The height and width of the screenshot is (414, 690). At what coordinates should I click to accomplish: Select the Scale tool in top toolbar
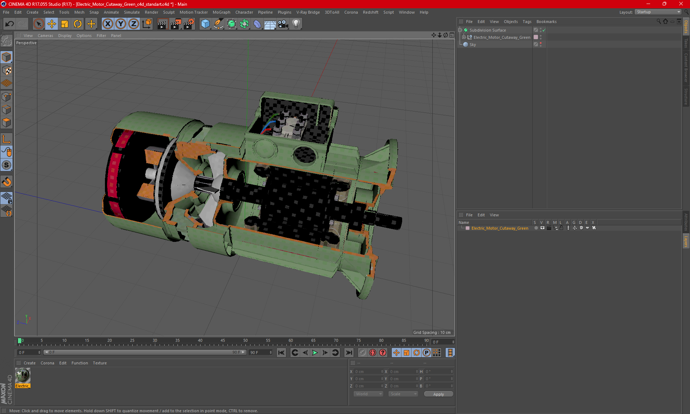[x=65, y=24]
